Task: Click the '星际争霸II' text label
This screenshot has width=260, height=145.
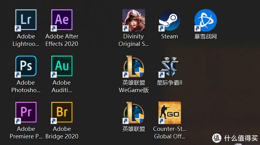Action: (169, 83)
